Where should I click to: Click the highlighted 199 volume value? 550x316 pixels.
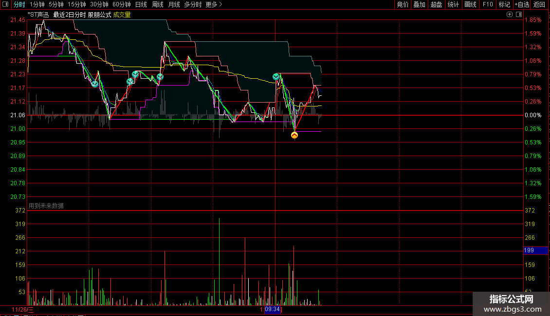[x=535, y=250]
